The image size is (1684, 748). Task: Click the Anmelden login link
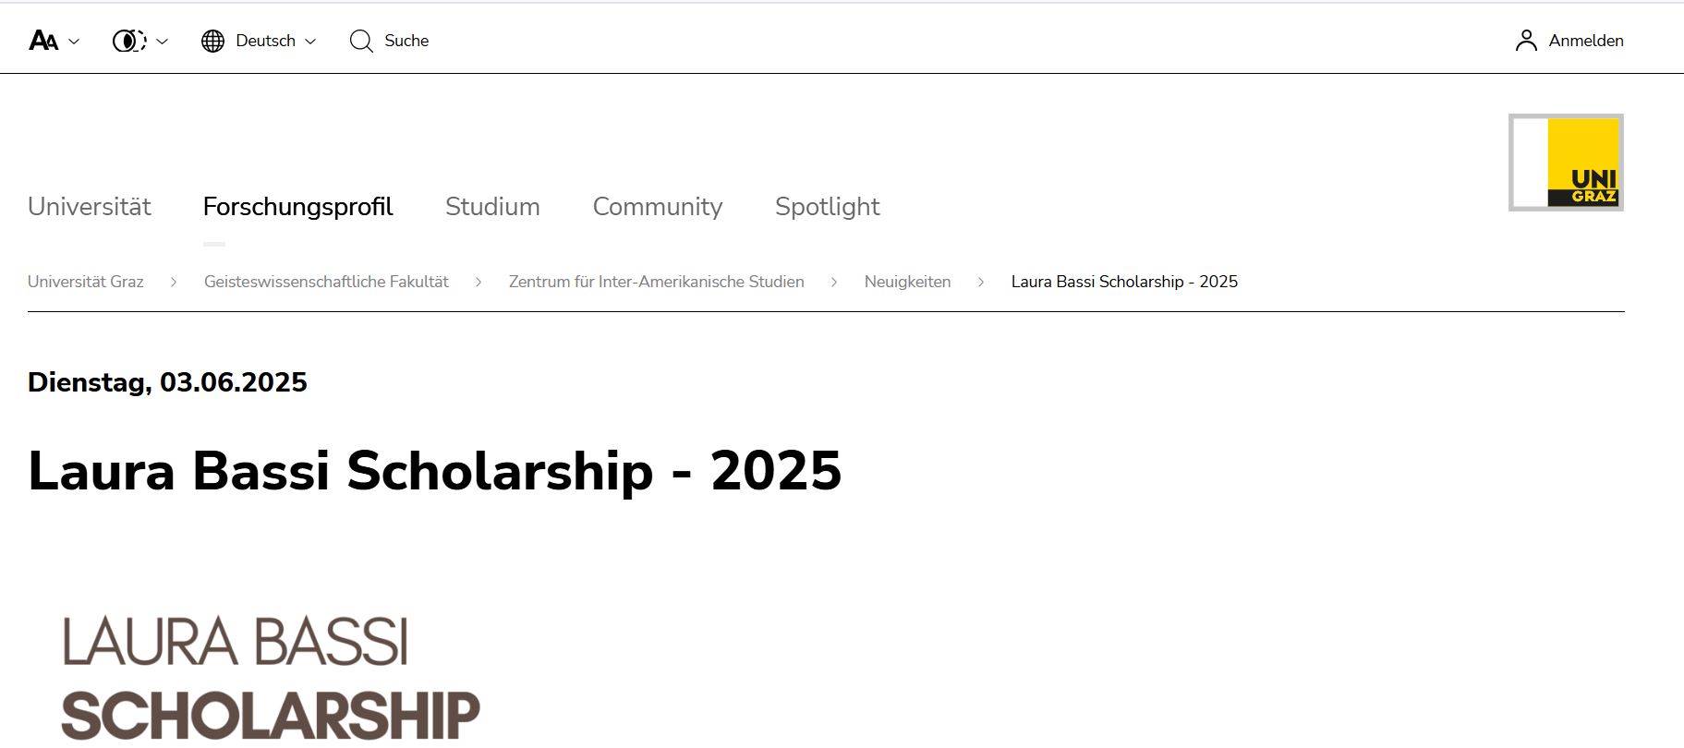click(1586, 41)
